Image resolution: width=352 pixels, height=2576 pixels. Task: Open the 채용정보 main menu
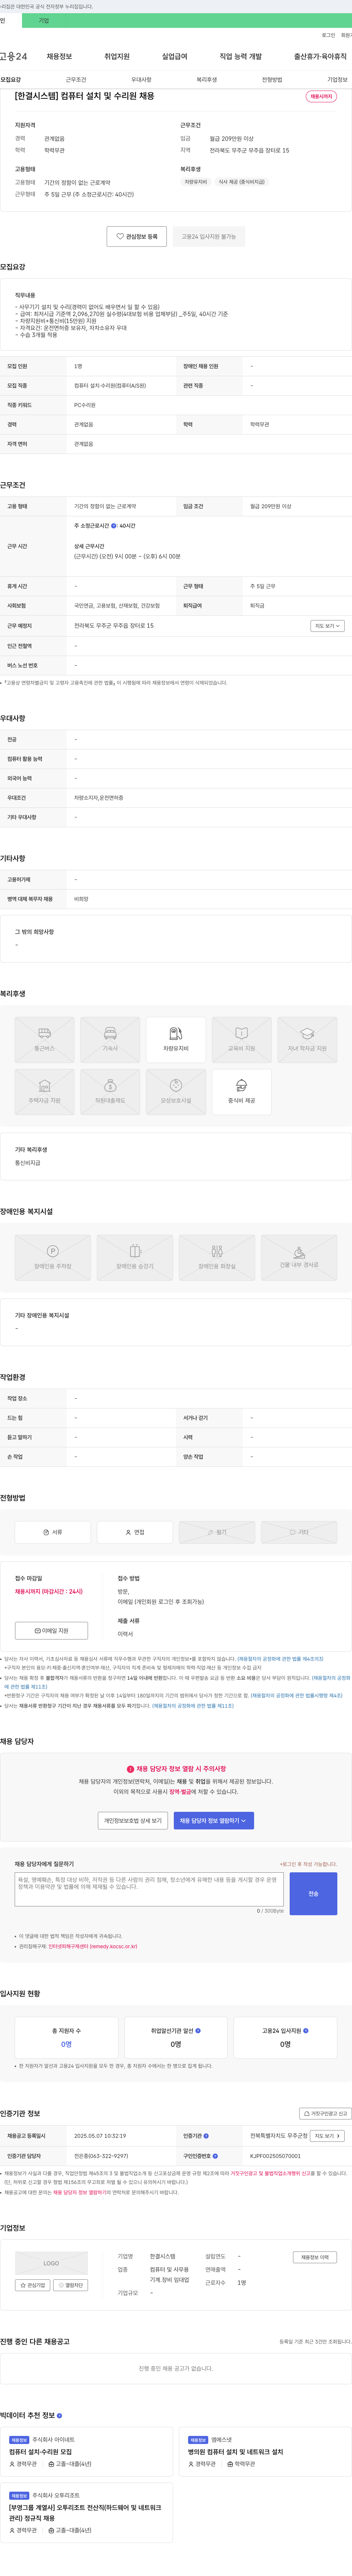[59, 57]
